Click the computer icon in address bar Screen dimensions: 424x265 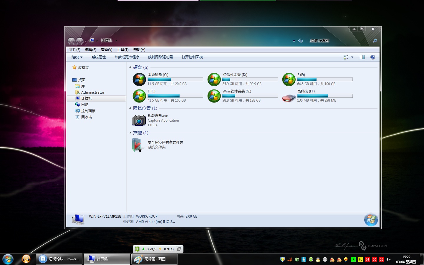pos(92,40)
